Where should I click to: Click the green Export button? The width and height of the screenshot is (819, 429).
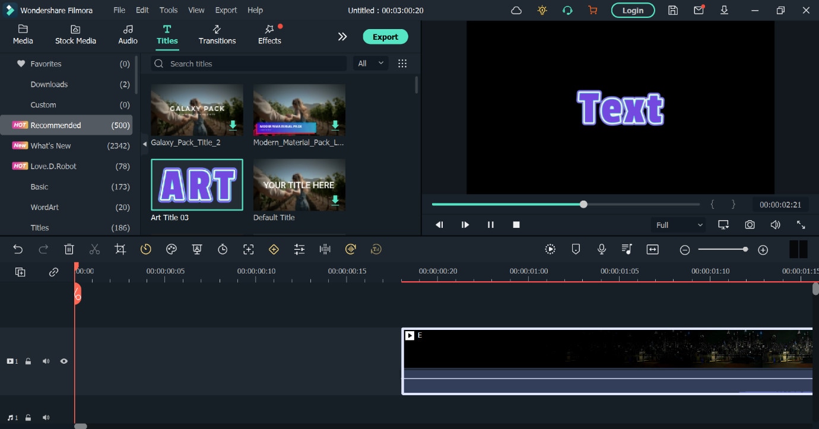coord(385,37)
